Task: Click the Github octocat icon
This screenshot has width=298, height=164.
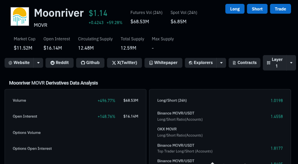Action: pyautogui.click(x=83, y=63)
